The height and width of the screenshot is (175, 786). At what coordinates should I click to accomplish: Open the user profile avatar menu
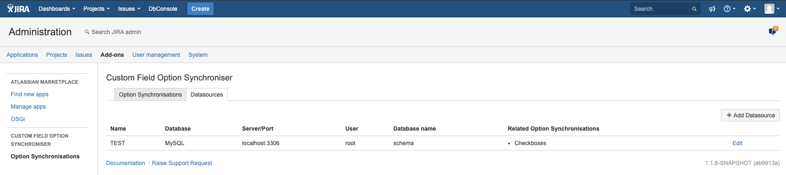point(771,9)
